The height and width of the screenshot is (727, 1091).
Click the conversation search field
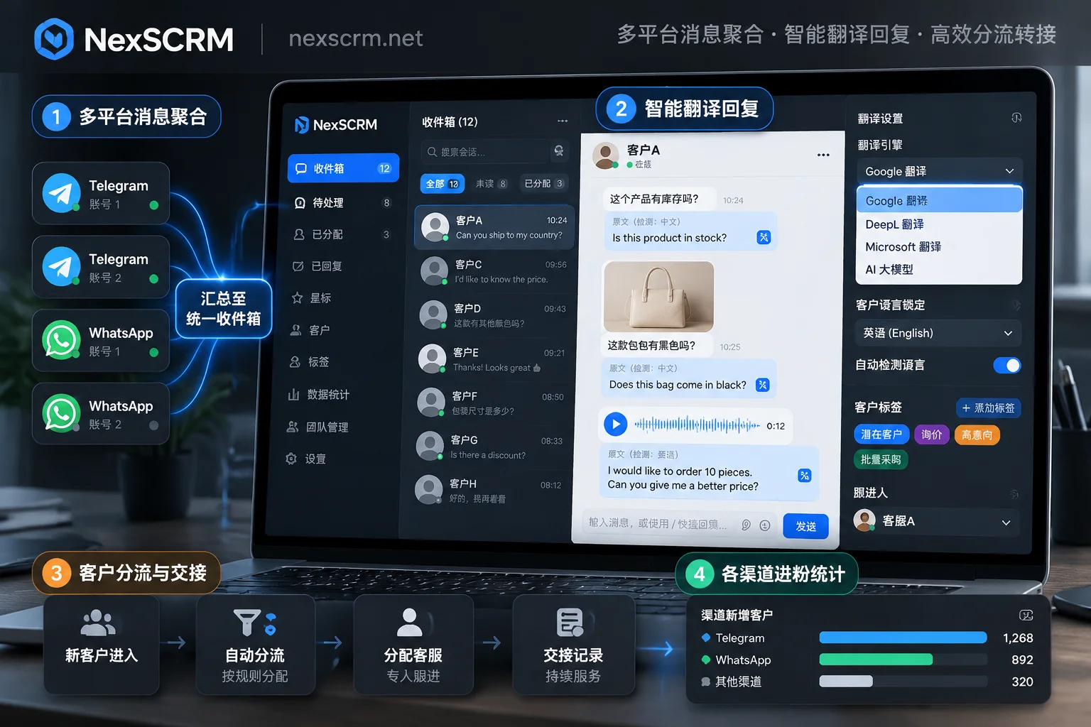tap(485, 151)
